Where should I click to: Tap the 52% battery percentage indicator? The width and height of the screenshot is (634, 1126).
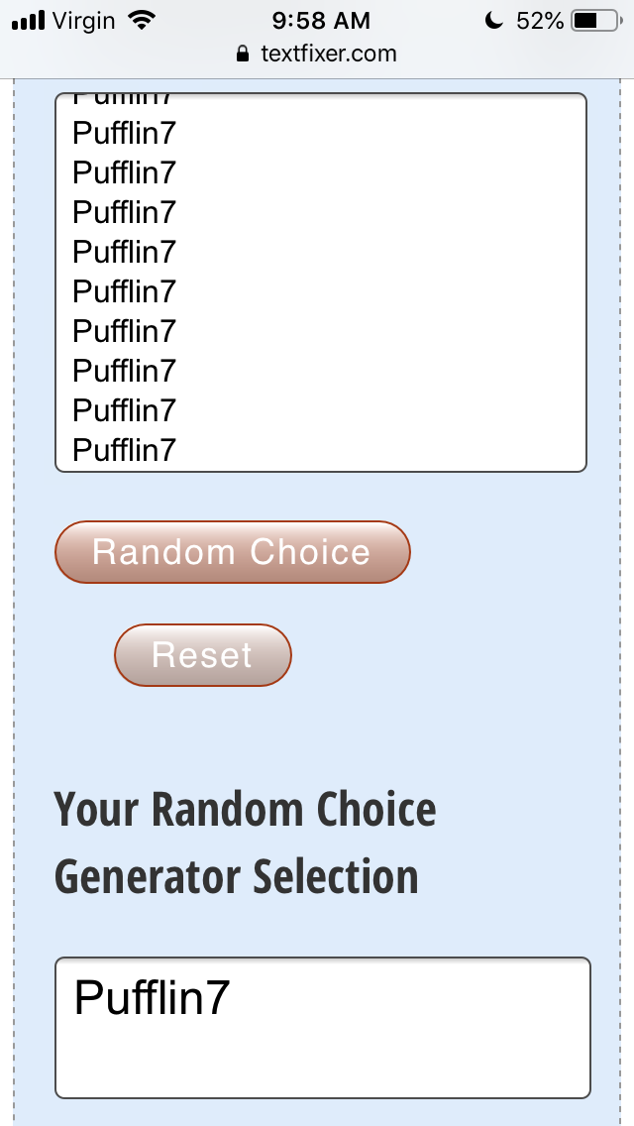click(539, 21)
